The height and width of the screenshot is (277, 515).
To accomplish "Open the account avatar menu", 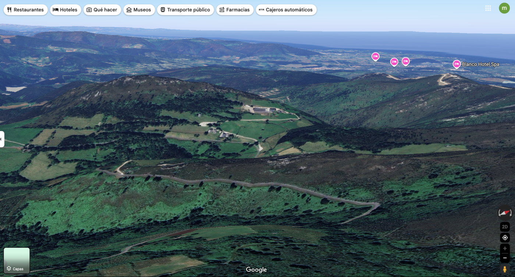I will (504, 8).
